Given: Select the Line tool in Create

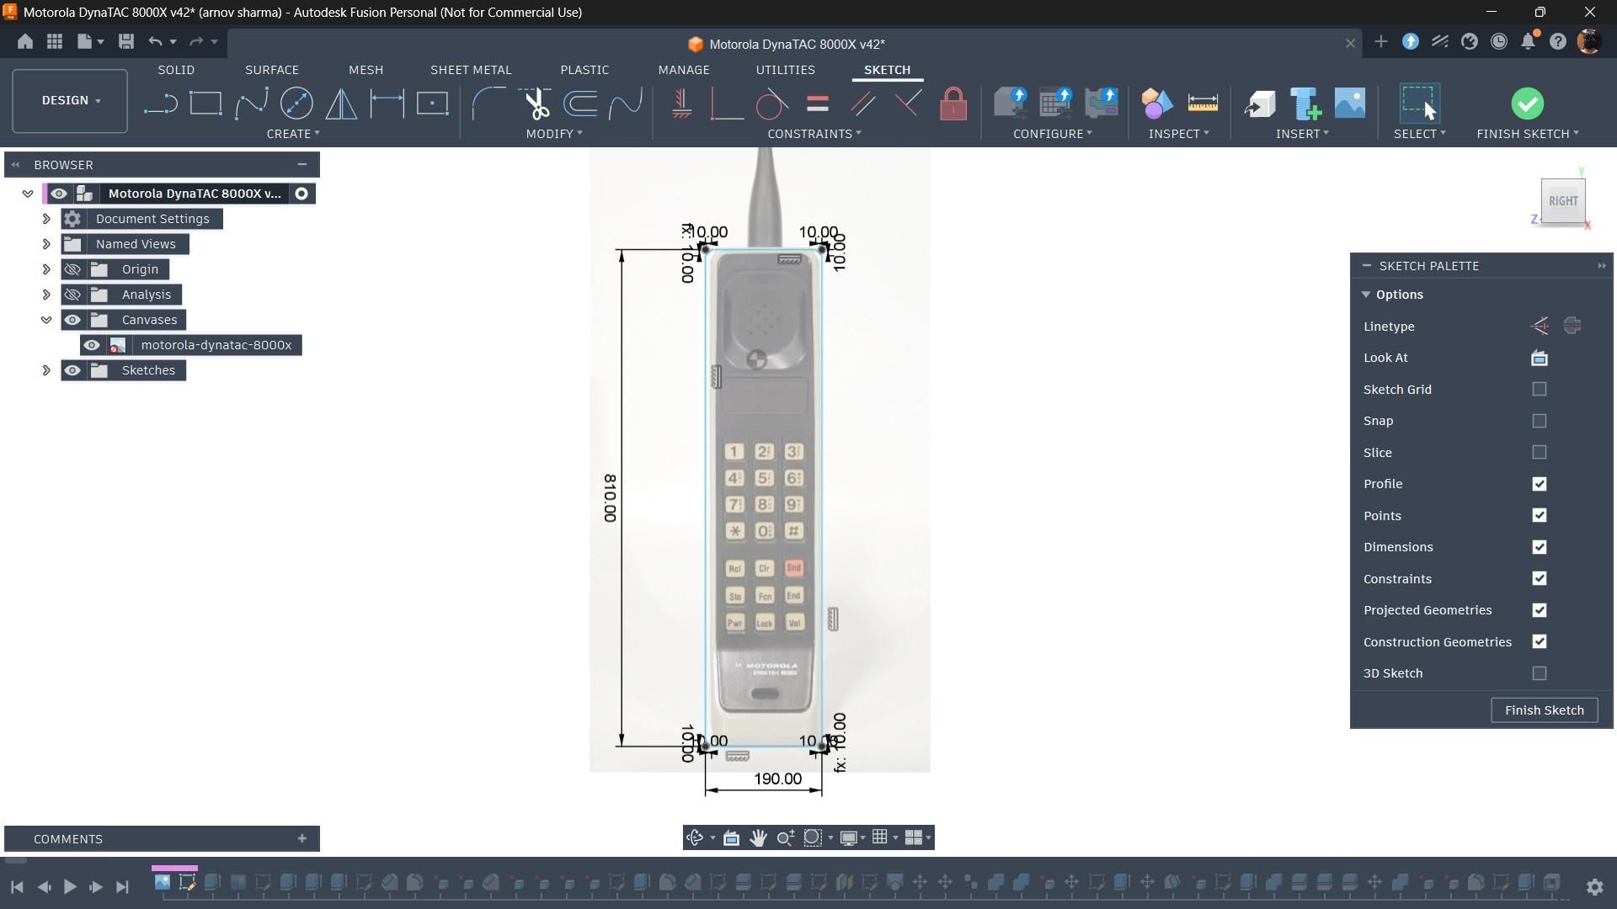Looking at the screenshot, I should tap(160, 104).
